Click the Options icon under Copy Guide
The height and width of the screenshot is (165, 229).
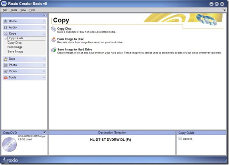(x=180, y=138)
